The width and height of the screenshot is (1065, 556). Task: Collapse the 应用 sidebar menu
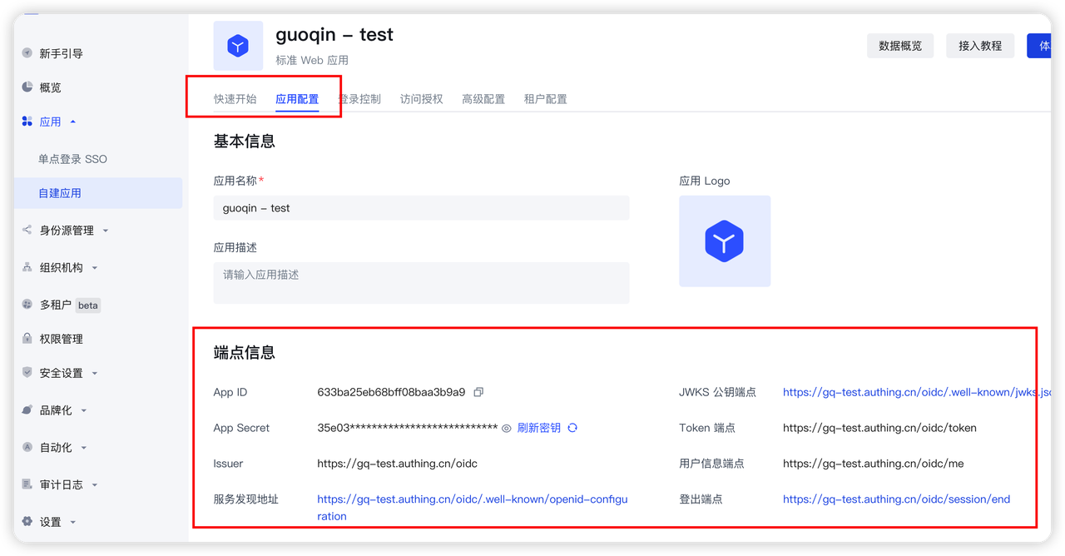point(50,121)
